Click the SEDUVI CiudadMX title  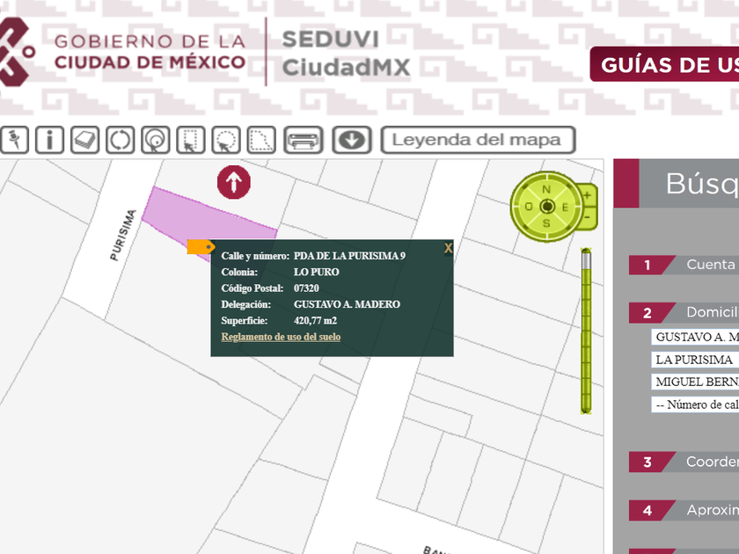(x=346, y=53)
